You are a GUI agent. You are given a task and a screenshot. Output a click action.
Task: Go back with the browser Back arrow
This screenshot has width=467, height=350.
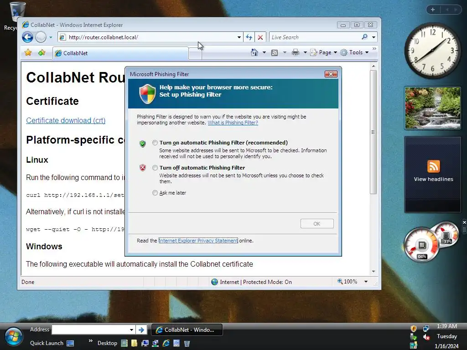point(27,37)
